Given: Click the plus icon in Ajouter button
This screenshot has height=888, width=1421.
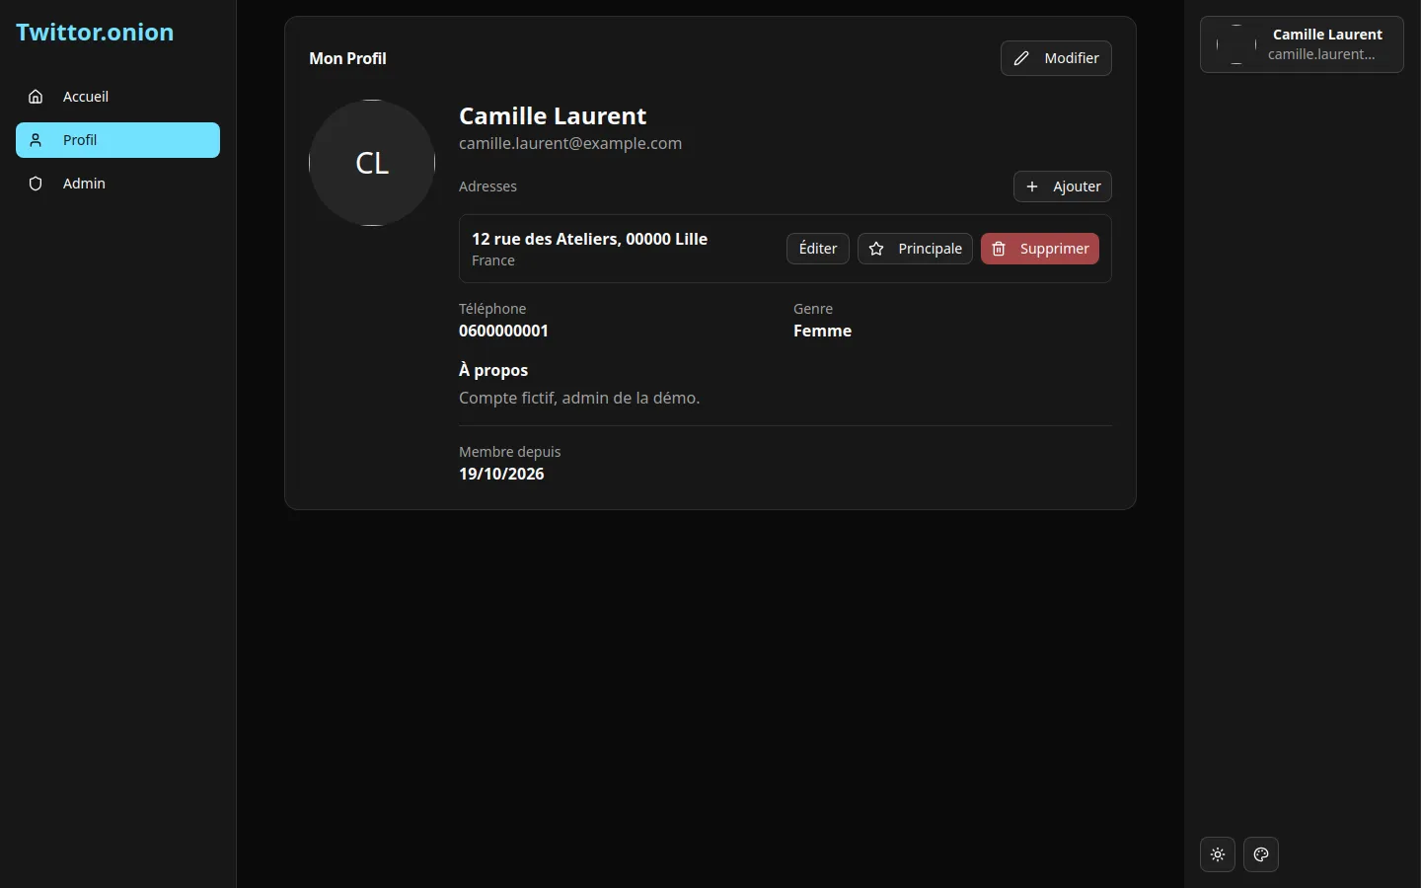Looking at the screenshot, I should click(1032, 186).
